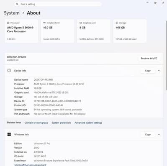167x166 pixels.
Task: Select the Product ID value
Action: [49, 105]
